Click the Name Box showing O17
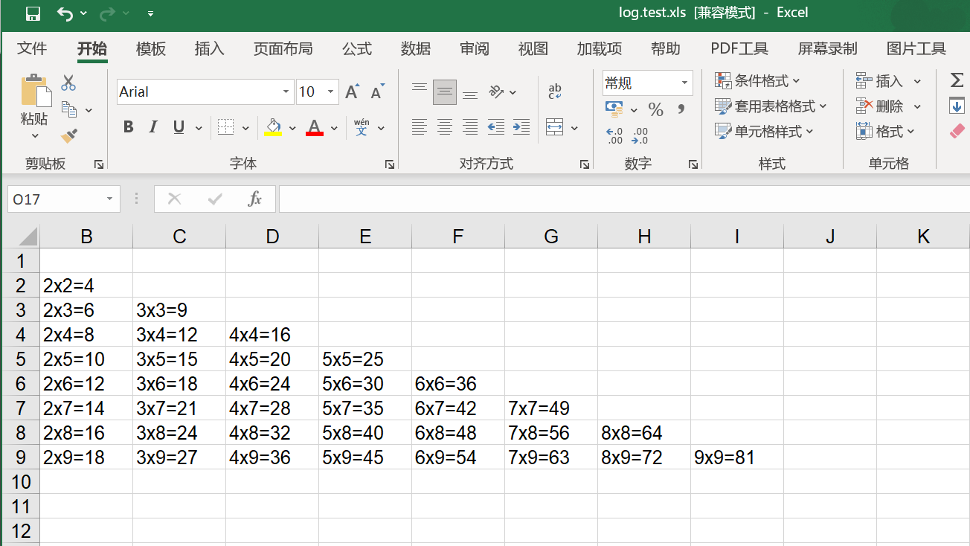 click(56, 199)
